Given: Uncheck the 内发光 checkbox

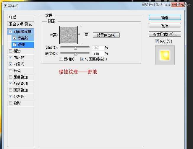Looking at the screenshot, I should click(10, 64).
